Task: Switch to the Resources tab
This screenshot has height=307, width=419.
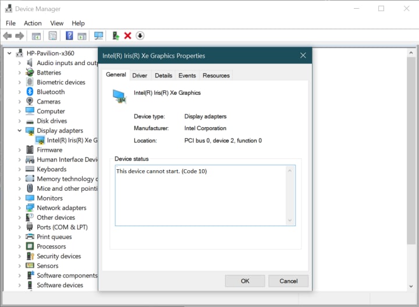Action: (216, 76)
